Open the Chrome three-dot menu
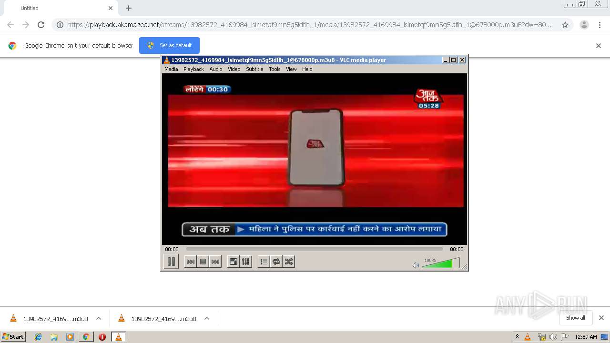Image resolution: width=610 pixels, height=343 pixels. [x=600, y=25]
